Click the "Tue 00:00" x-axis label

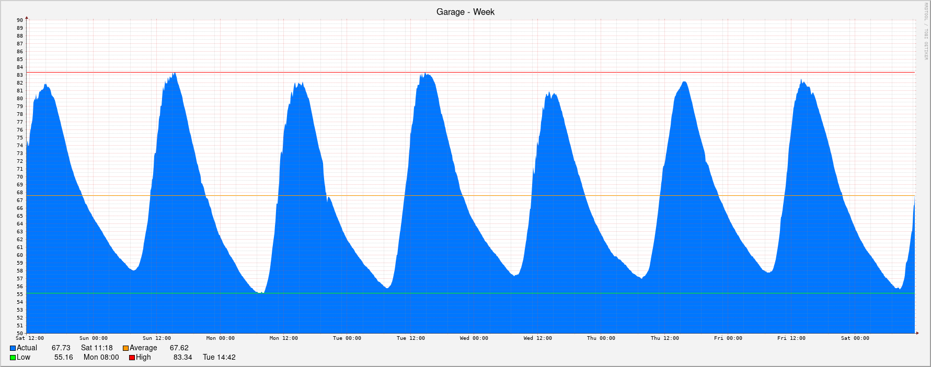(347, 338)
